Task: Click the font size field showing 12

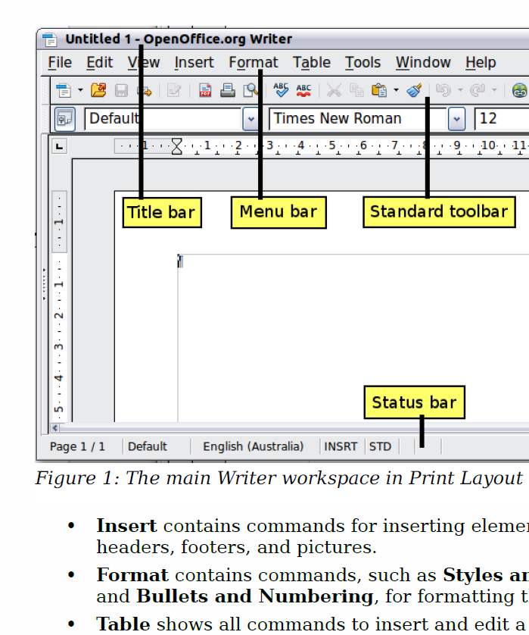Action: pyautogui.click(x=502, y=119)
